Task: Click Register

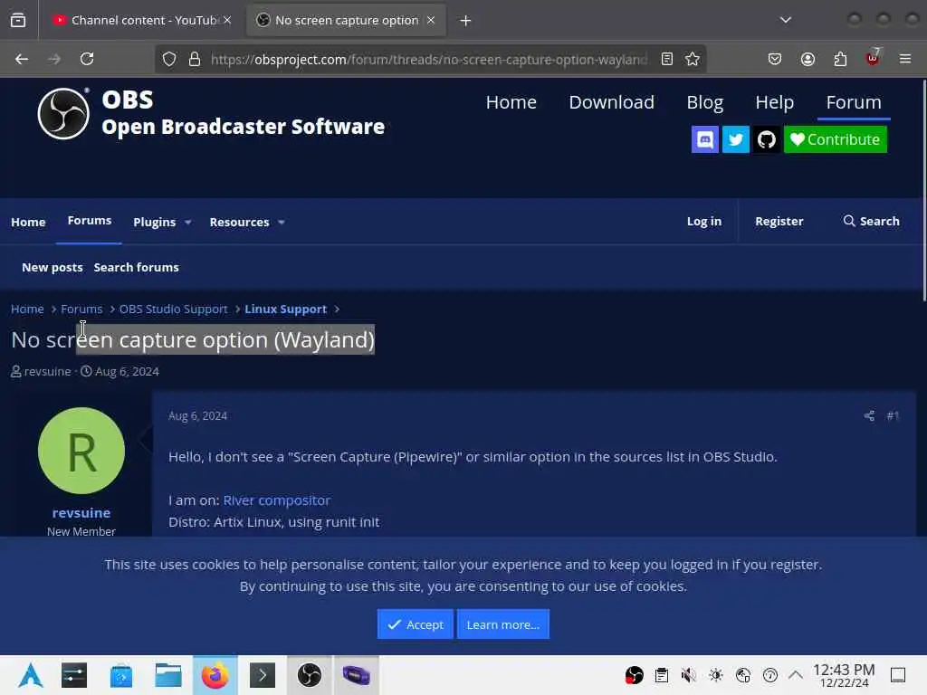Action: [779, 221]
